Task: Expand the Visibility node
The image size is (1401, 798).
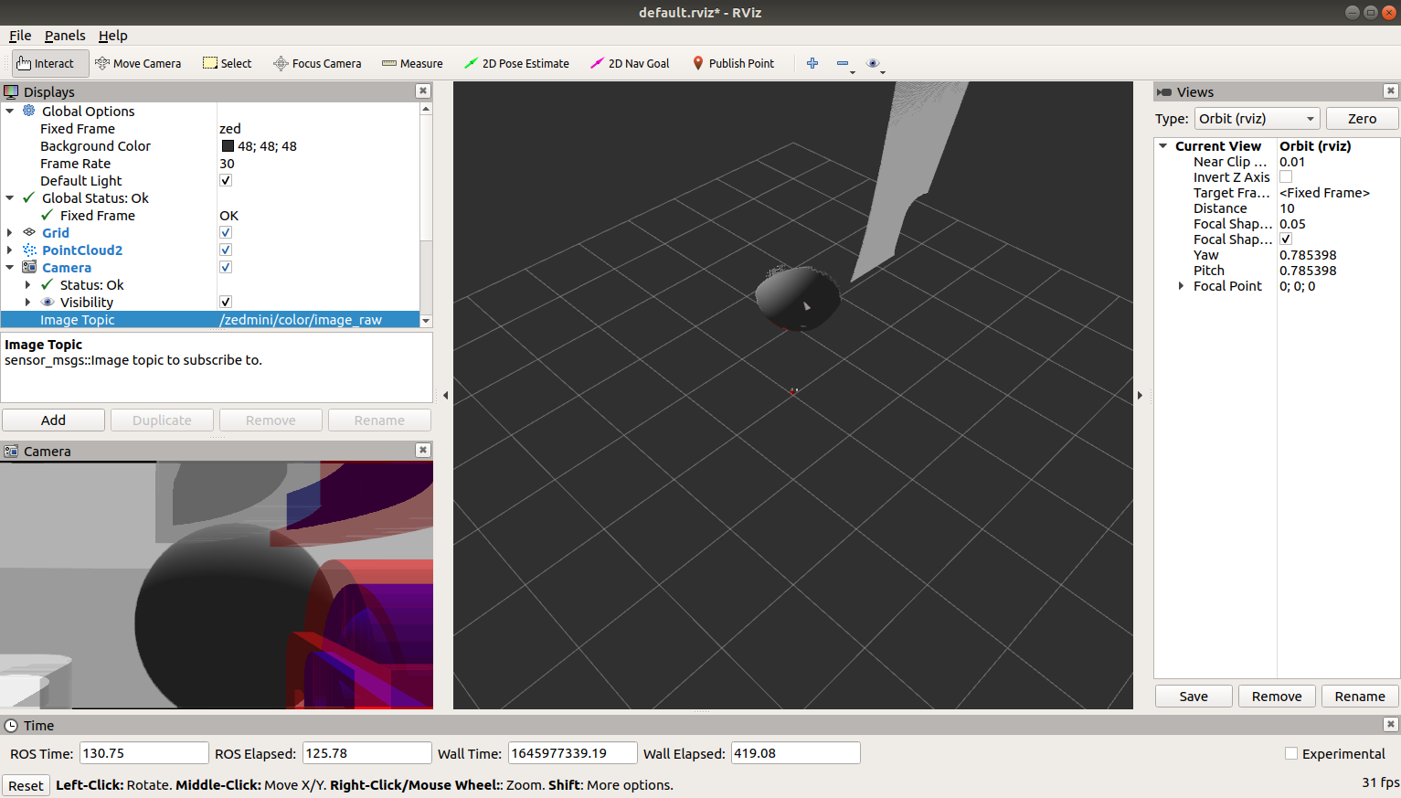Action: [x=28, y=302]
